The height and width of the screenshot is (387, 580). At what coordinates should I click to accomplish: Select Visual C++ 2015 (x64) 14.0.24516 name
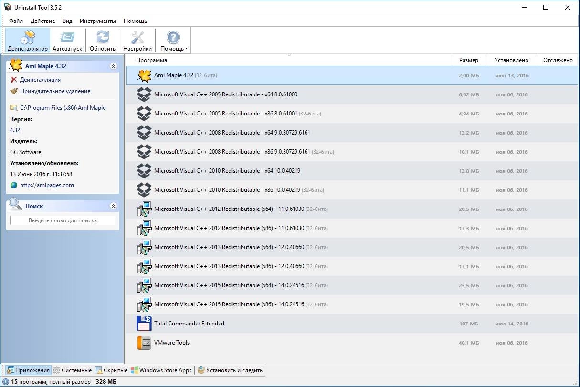tap(229, 285)
